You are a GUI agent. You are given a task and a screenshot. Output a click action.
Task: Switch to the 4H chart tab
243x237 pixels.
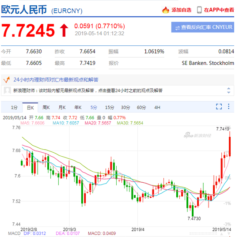pyautogui.click(x=157, y=107)
